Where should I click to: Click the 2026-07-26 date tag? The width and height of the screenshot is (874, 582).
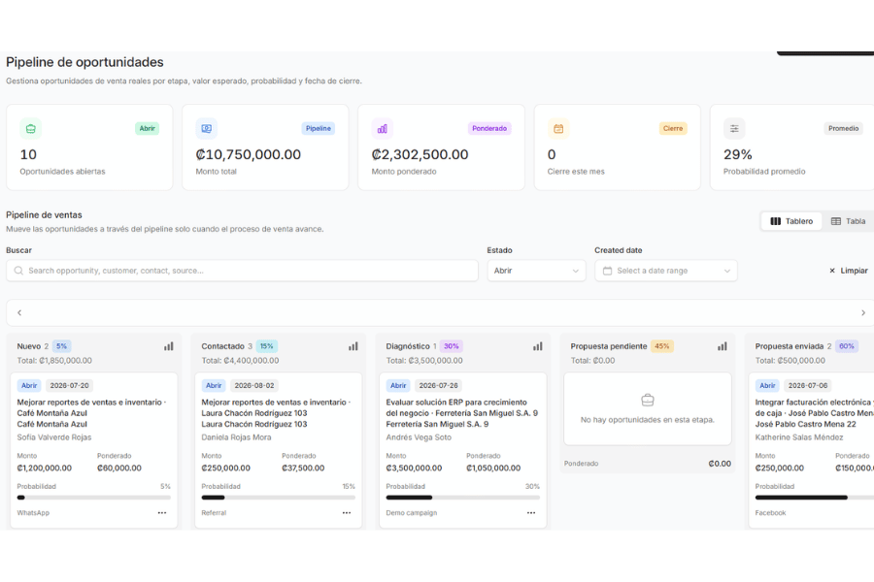[439, 385]
